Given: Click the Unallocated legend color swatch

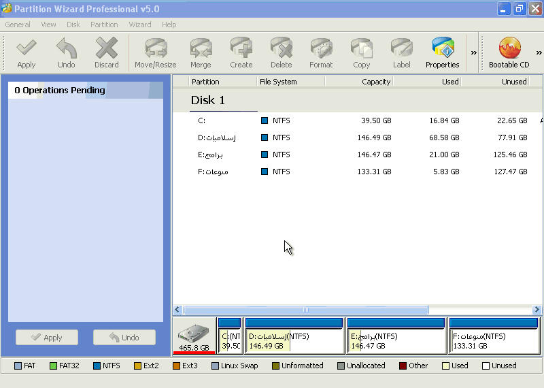Looking at the screenshot, I should [x=341, y=366].
